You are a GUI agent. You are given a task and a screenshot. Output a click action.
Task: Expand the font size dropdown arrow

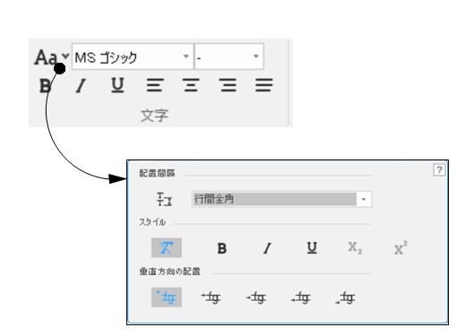[256, 56]
